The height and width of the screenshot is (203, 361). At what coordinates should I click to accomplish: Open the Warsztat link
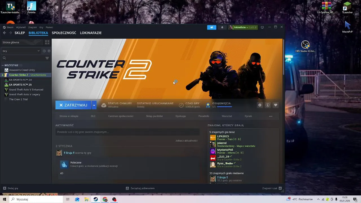[x=227, y=116]
